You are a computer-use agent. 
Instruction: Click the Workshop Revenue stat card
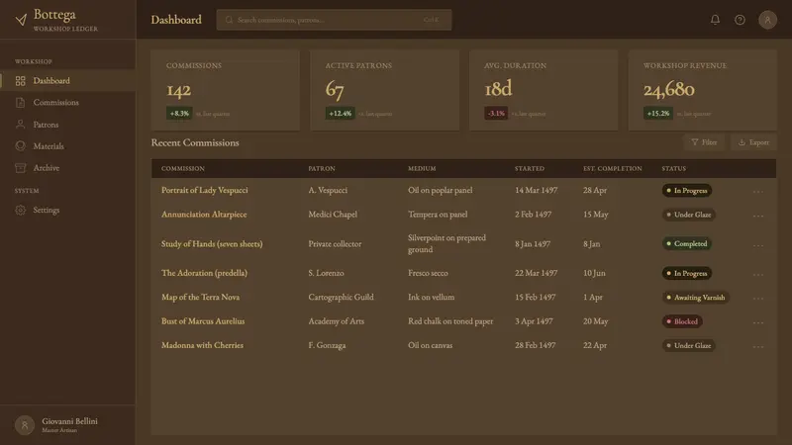702,90
